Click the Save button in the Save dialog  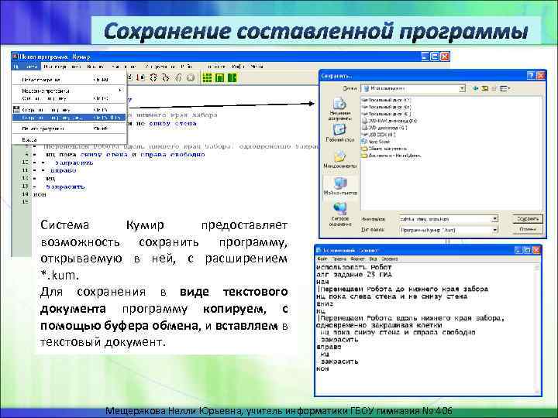(x=528, y=218)
